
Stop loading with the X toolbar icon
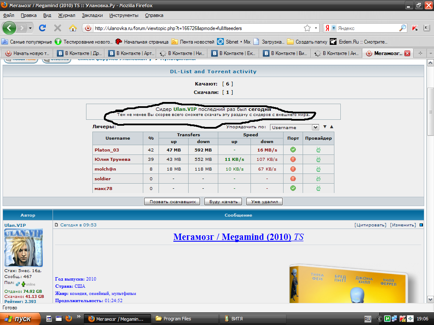point(58,28)
